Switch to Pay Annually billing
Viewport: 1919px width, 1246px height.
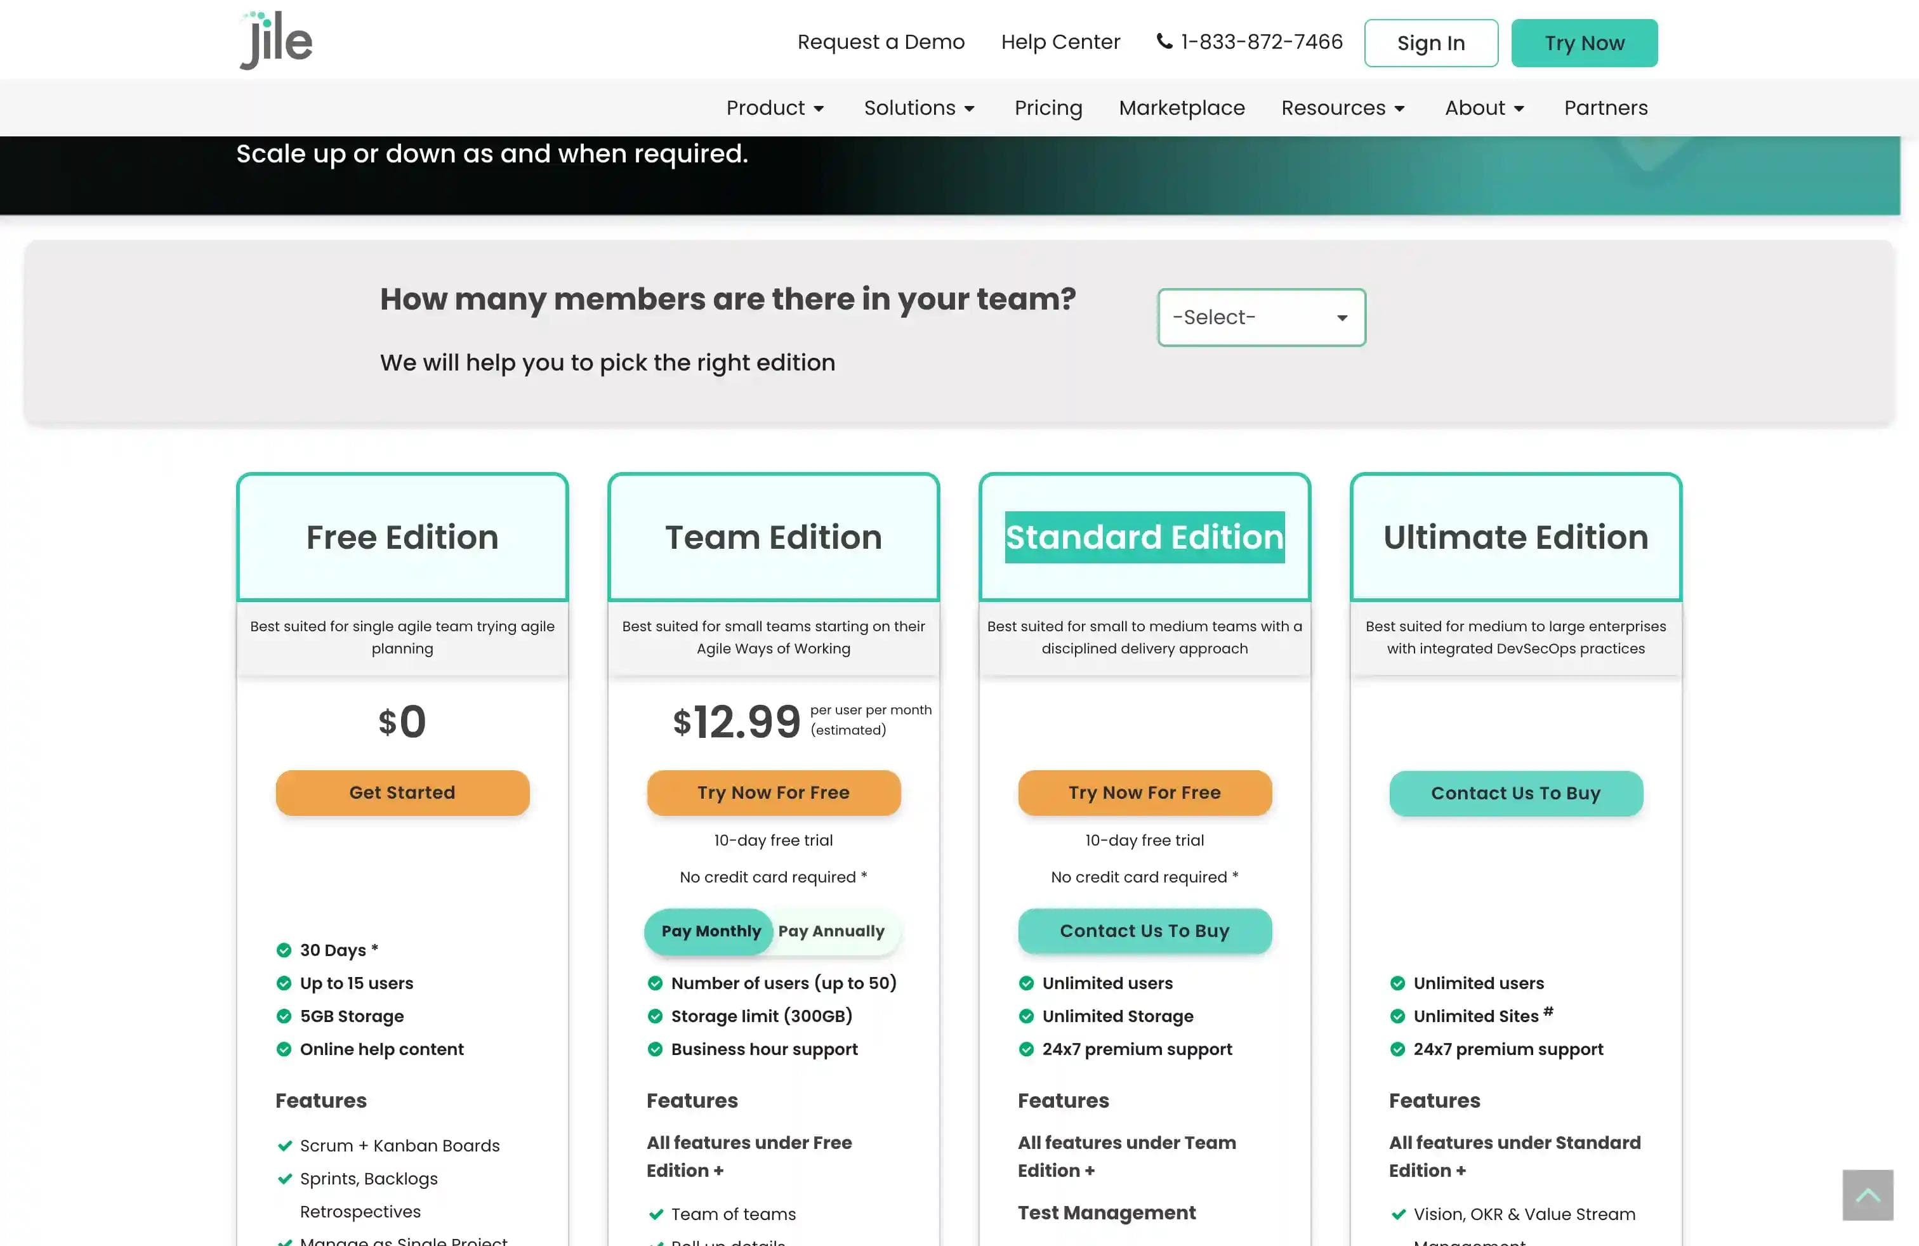coord(832,931)
